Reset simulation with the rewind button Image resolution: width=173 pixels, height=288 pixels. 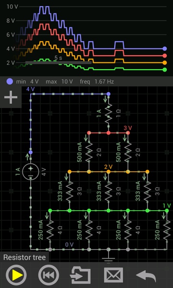[x=49, y=275]
